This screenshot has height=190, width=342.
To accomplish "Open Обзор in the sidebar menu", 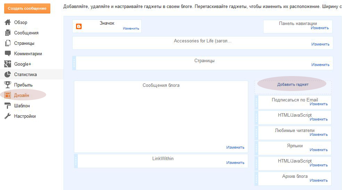I will [x=21, y=22].
